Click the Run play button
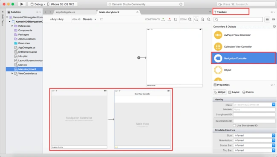Viewport: 277px width, 157px height. 22,4
